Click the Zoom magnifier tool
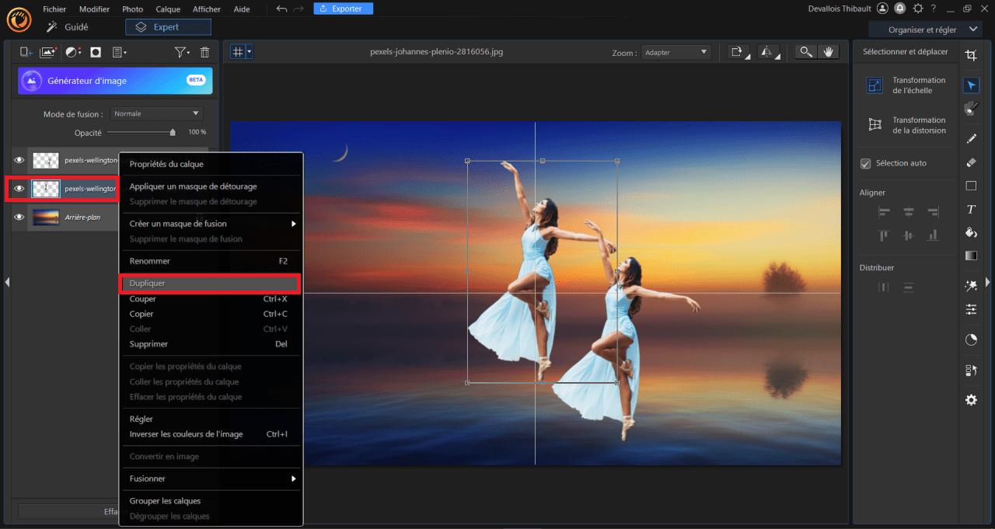 coord(806,52)
